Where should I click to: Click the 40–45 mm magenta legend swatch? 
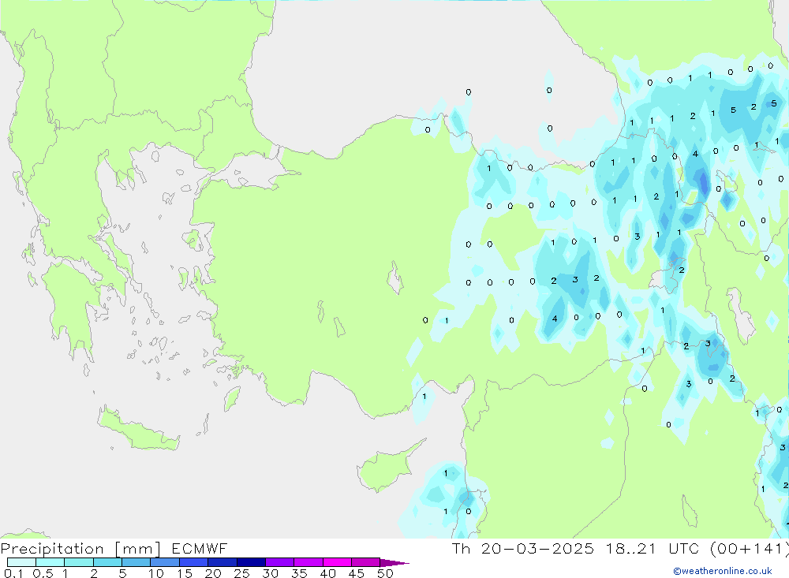(x=337, y=562)
